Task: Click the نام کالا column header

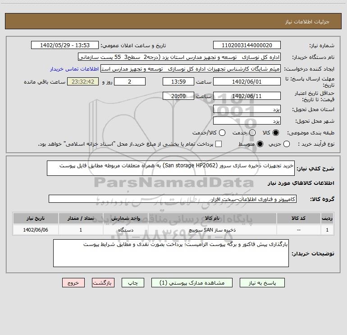Action: point(212,218)
